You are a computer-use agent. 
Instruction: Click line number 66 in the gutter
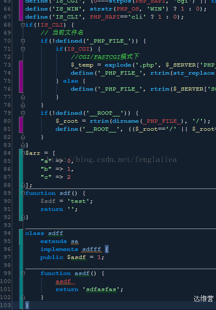pos(7,9)
